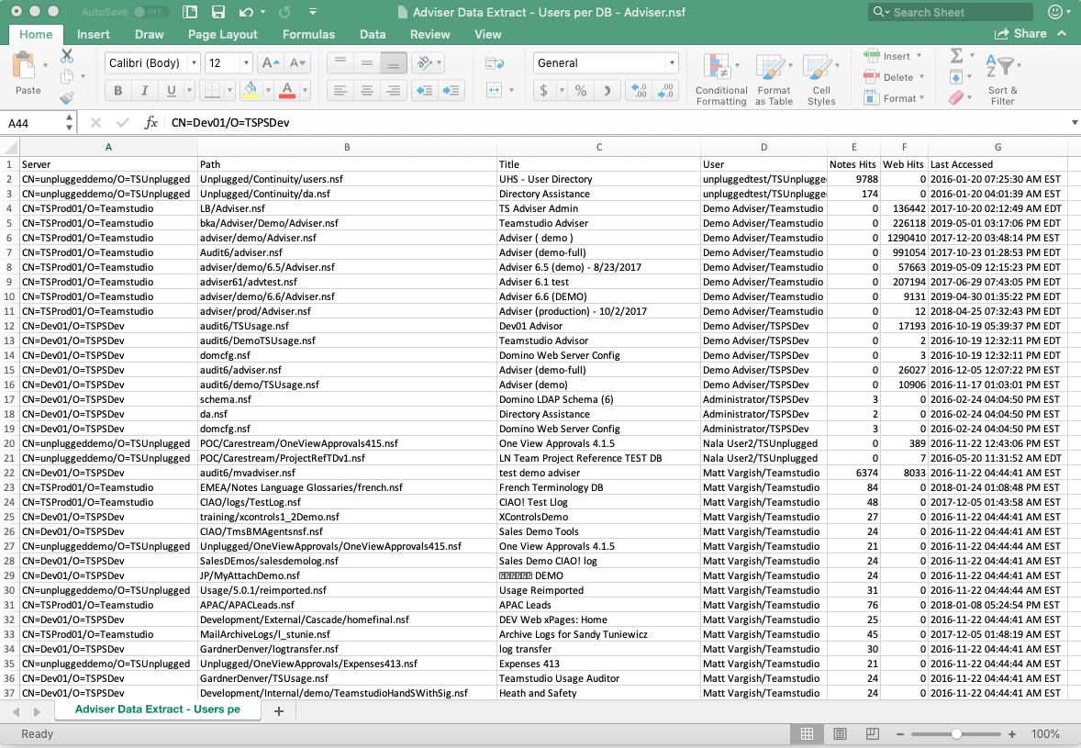Switch to Page Layout view in status bar
The height and width of the screenshot is (748, 1081).
click(x=840, y=734)
